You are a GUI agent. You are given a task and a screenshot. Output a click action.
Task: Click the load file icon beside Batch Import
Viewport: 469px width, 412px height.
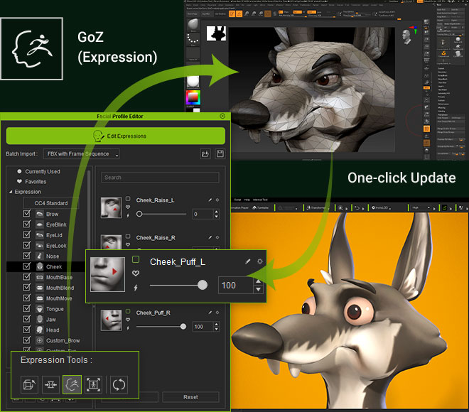click(206, 154)
